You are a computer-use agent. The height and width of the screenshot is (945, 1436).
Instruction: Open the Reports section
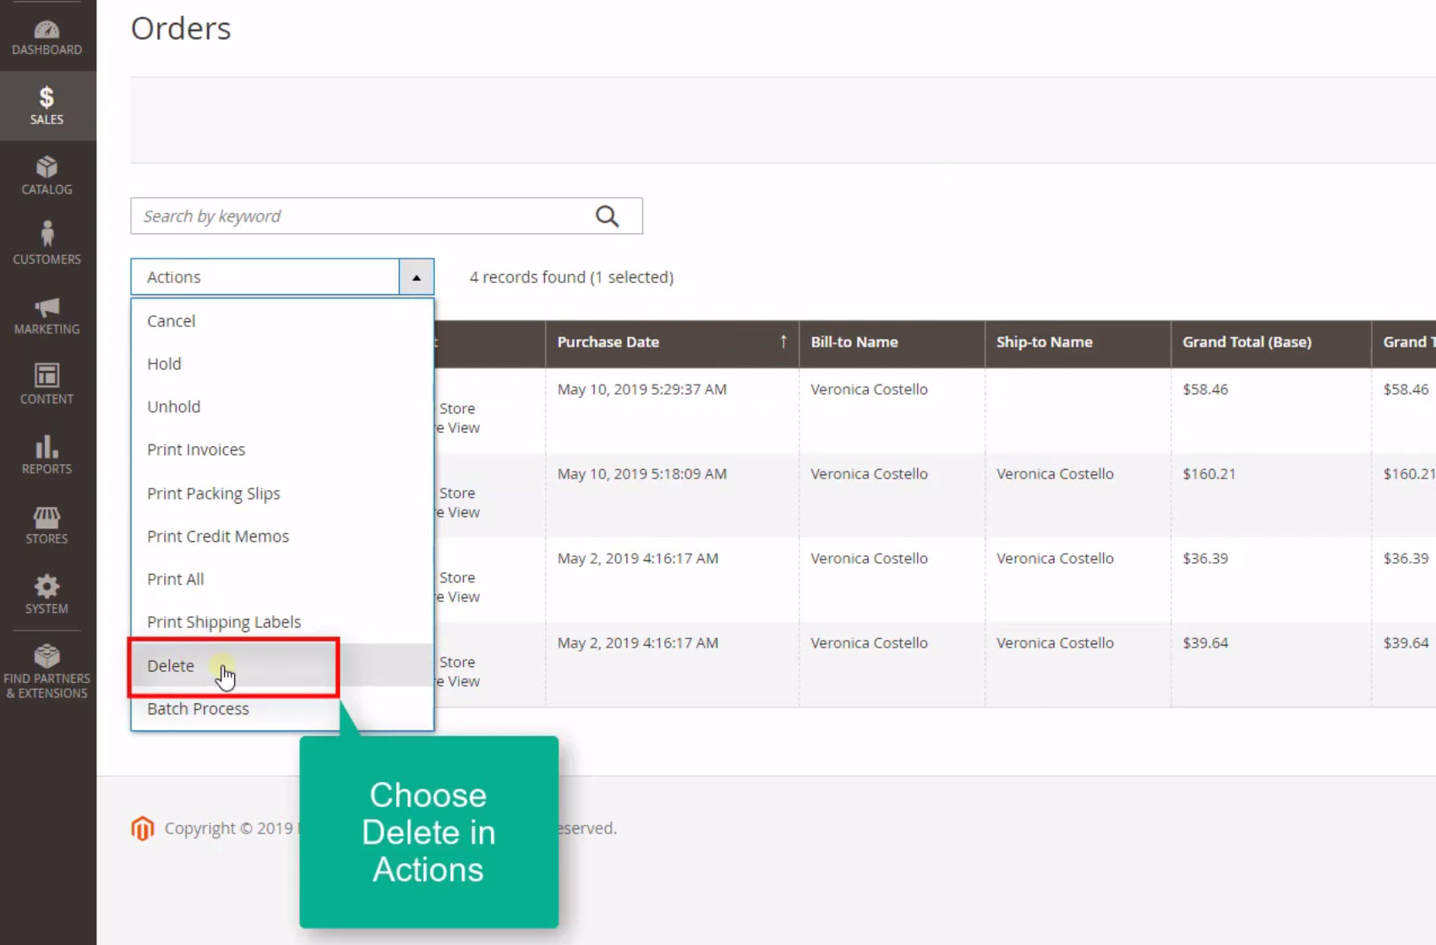(x=46, y=455)
